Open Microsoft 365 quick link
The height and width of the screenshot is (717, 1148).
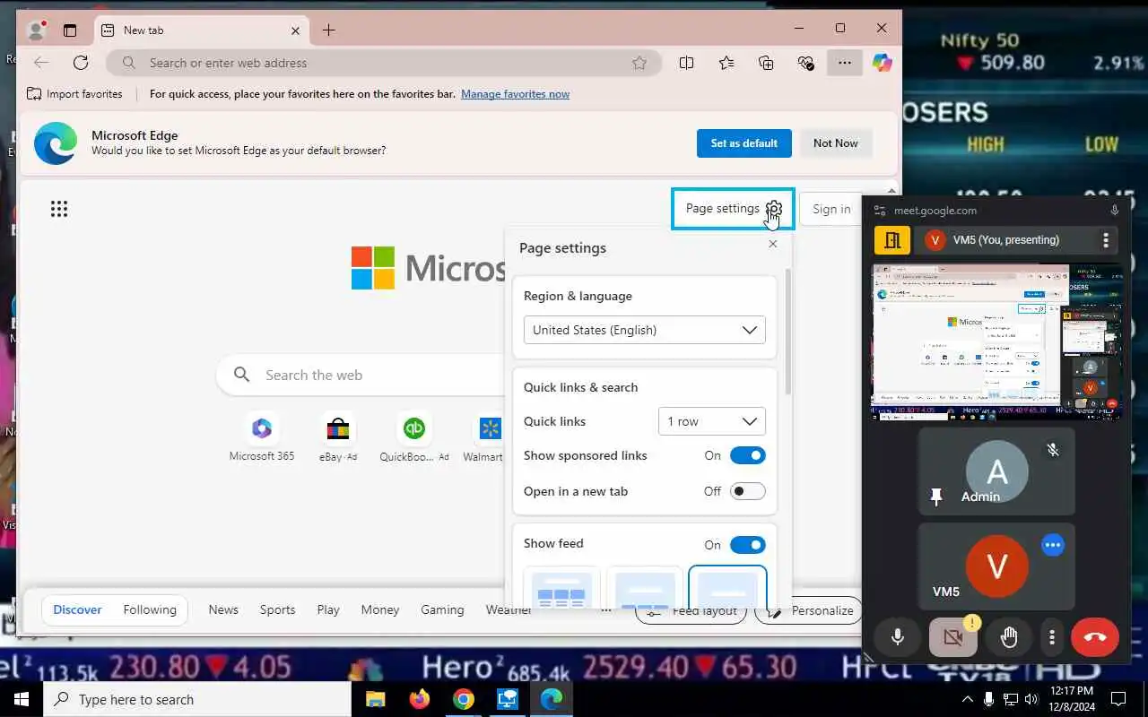point(262,438)
